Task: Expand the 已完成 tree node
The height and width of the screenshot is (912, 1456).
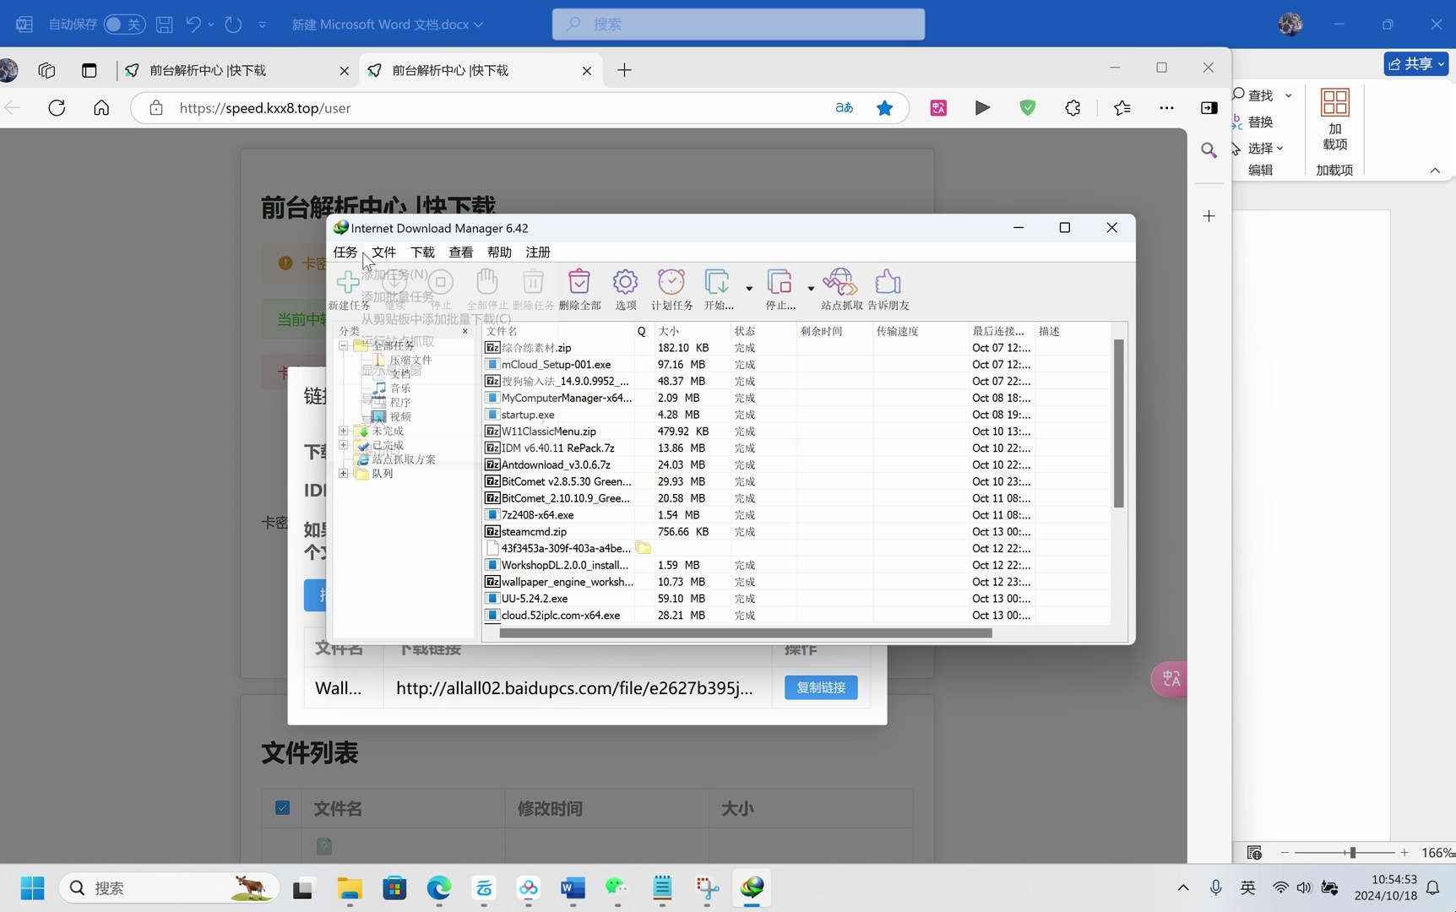Action: click(344, 445)
